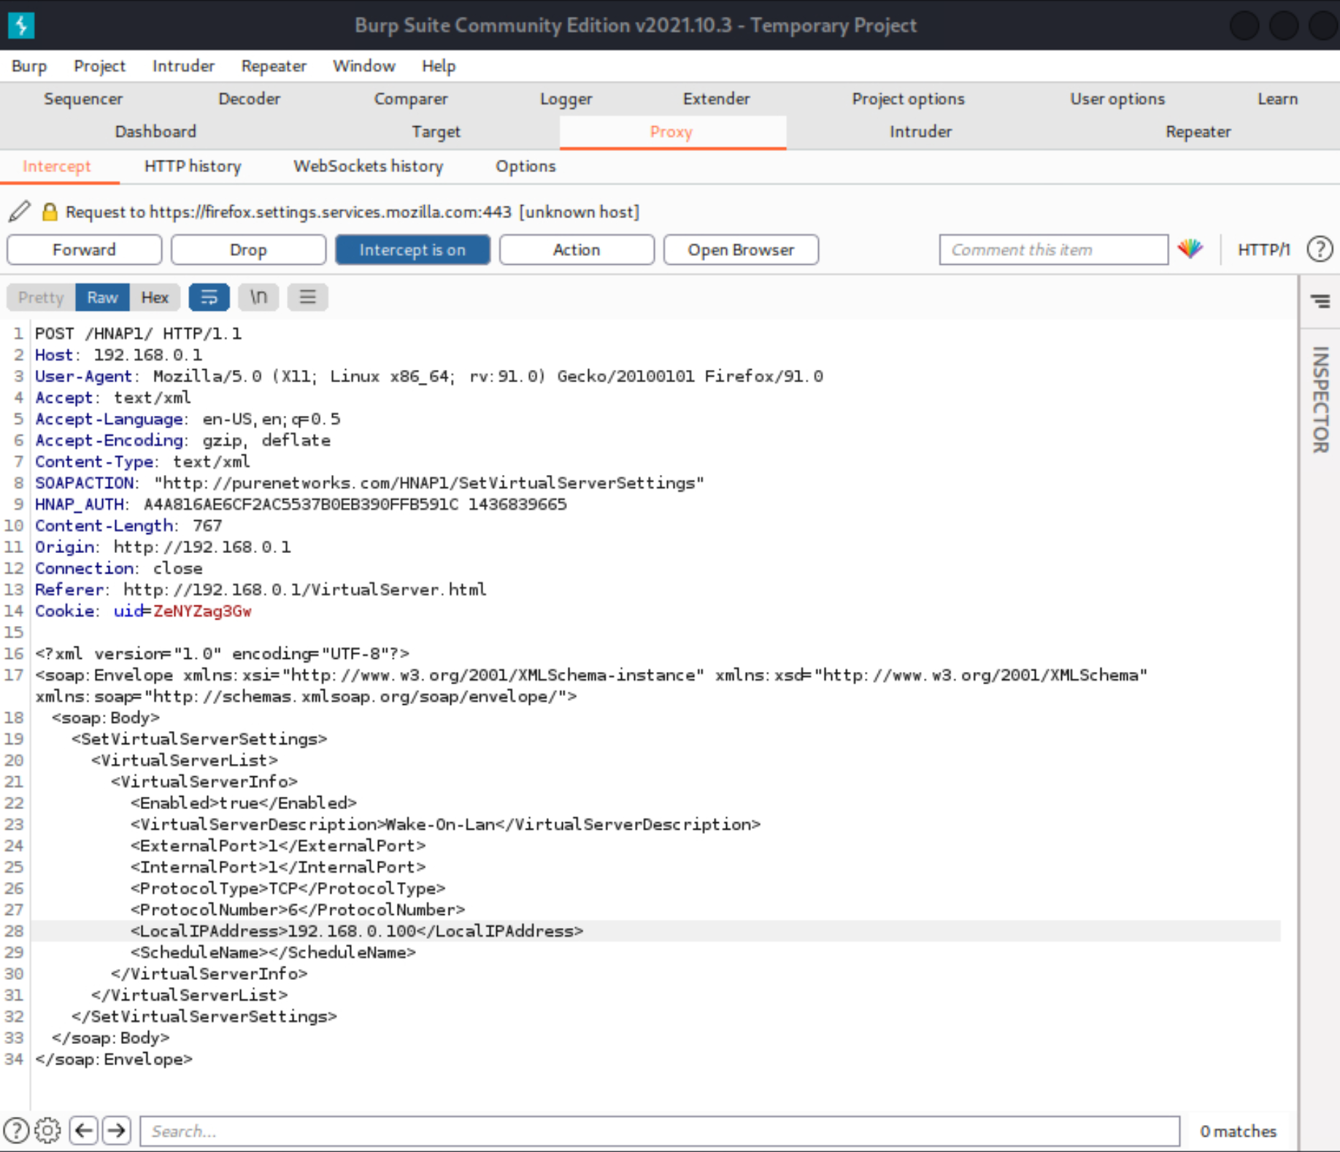This screenshot has height=1152, width=1340.
Task: Switch to the Comparer tab
Action: tap(411, 98)
